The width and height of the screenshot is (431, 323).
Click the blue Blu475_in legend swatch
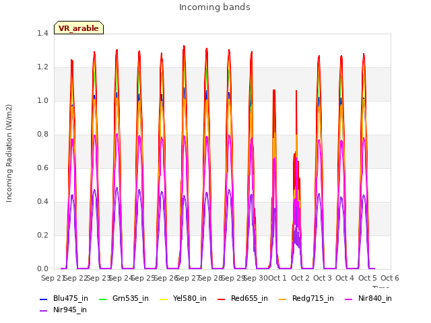(x=44, y=299)
